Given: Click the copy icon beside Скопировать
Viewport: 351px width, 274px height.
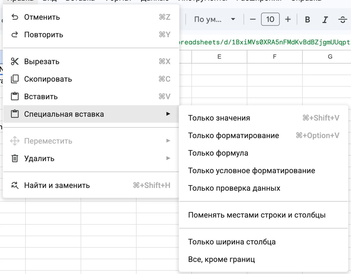Looking at the screenshot, I should pyautogui.click(x=15, y=79).
